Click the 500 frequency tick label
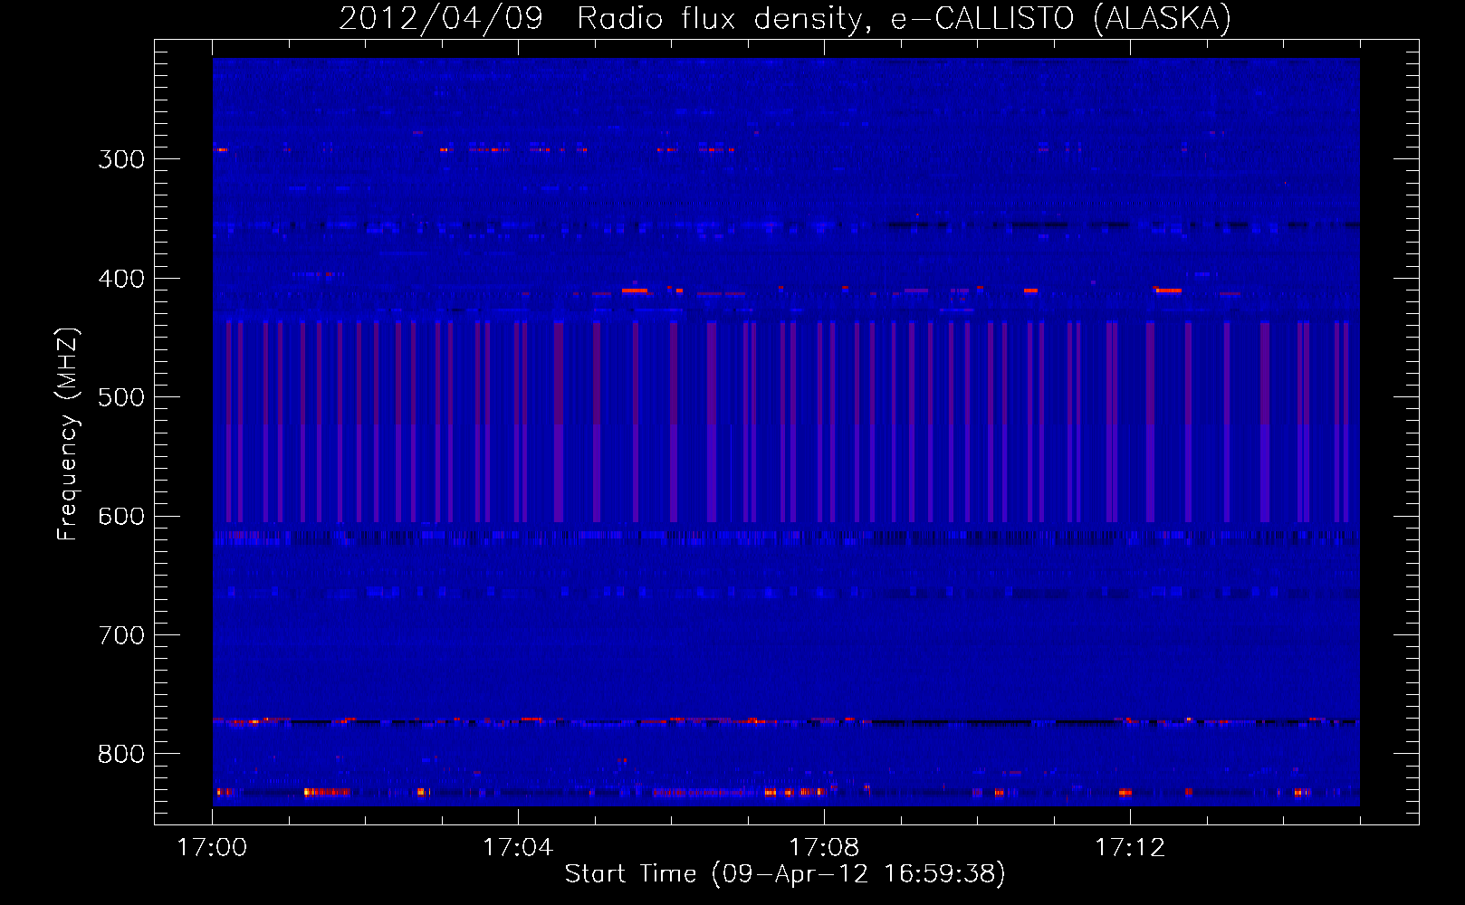The width and height of the screenshot is (1465, 905). 121,397
